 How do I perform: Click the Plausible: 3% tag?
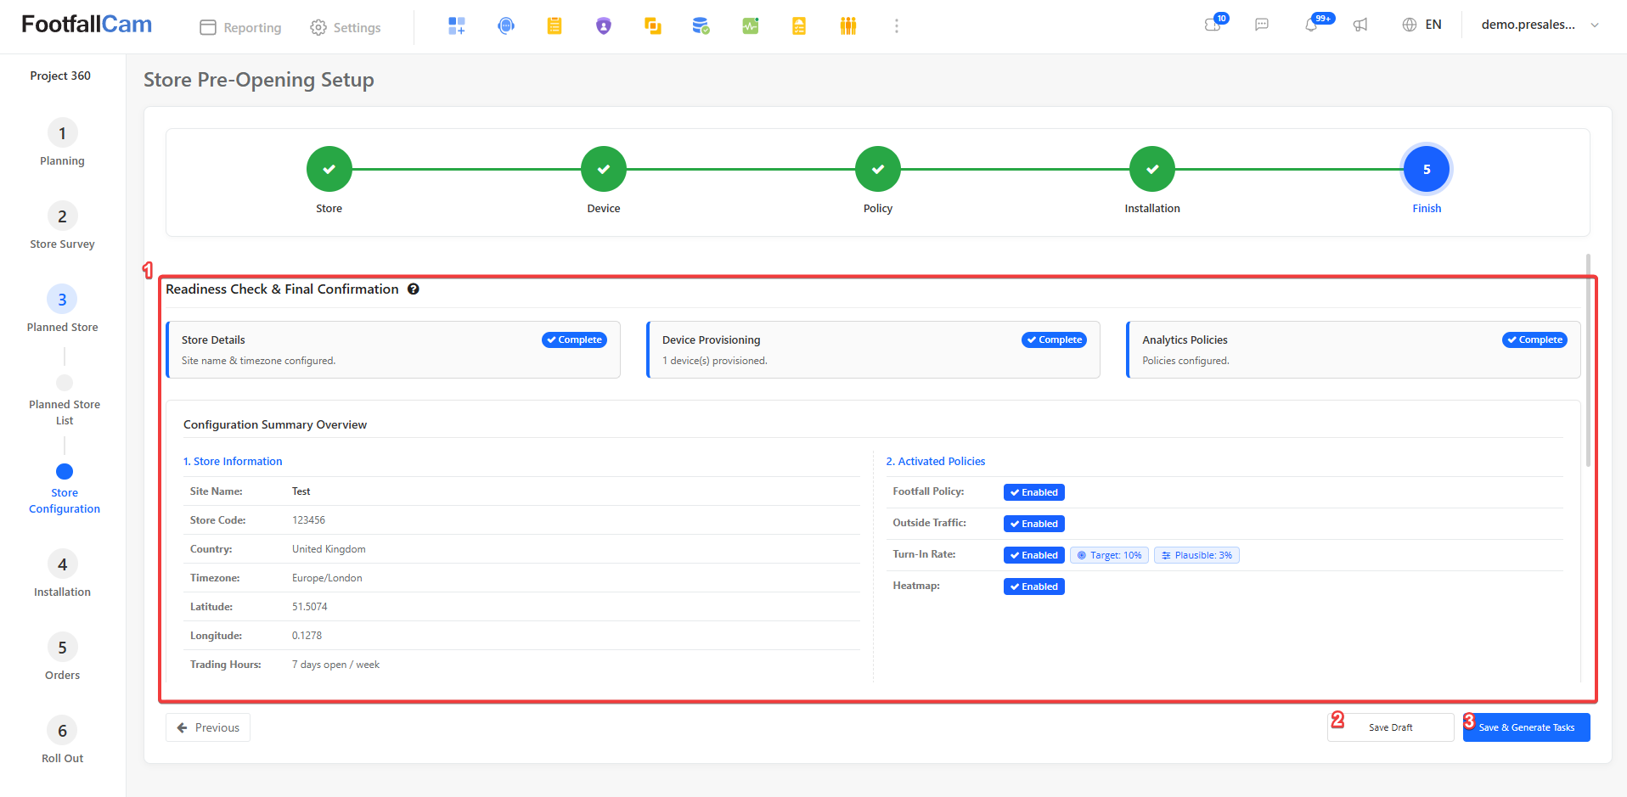(x=1196, y=555)
